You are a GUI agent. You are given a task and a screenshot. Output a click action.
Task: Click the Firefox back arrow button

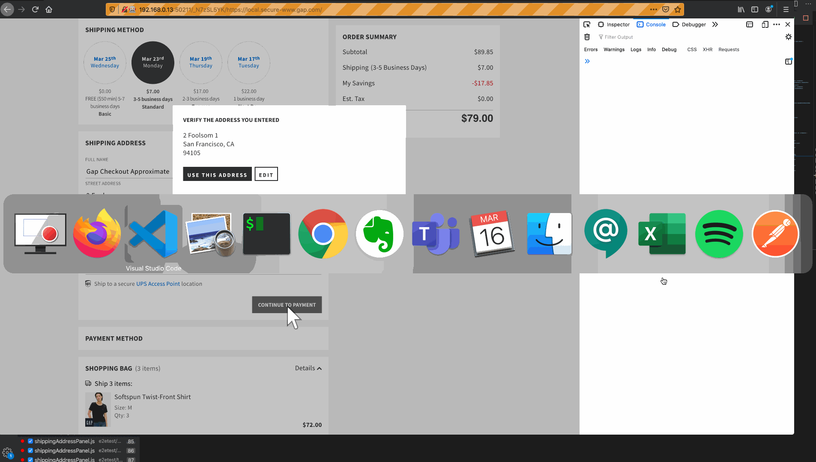(x=7, y=9)
